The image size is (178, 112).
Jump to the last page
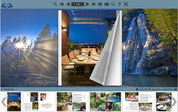pos(94,4)
